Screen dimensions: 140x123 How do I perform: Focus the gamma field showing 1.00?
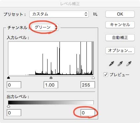point(51,85)
